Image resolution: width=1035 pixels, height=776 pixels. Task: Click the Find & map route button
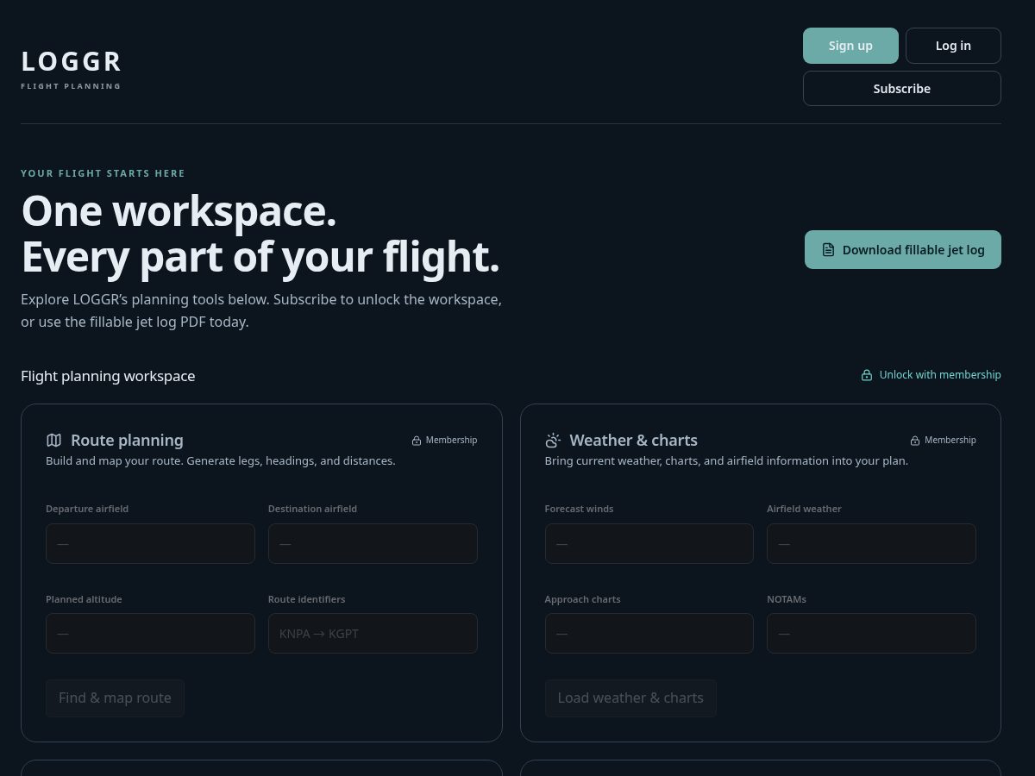115,698
